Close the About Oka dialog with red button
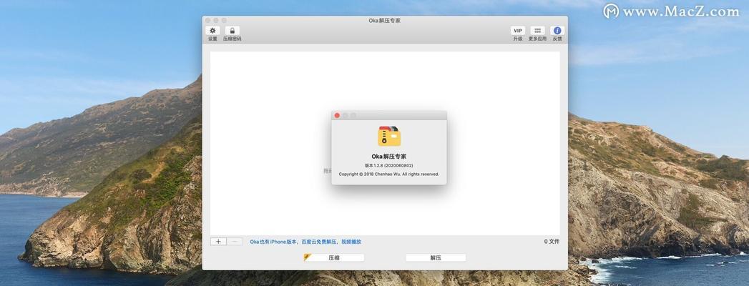 [337, 116]
